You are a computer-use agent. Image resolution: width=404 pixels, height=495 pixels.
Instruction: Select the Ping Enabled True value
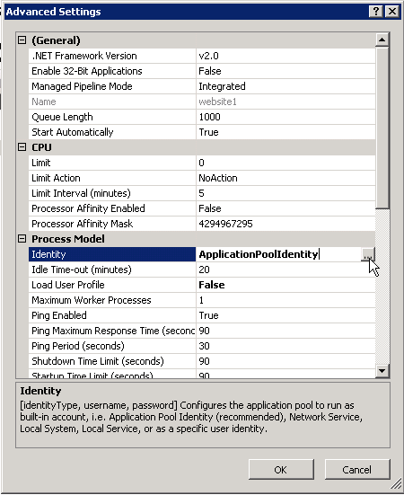(285, 315)
